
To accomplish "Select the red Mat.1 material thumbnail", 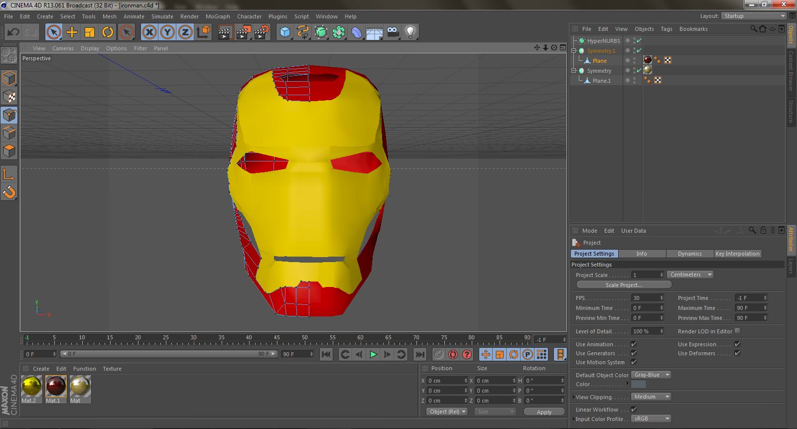I will pos(55,387).
